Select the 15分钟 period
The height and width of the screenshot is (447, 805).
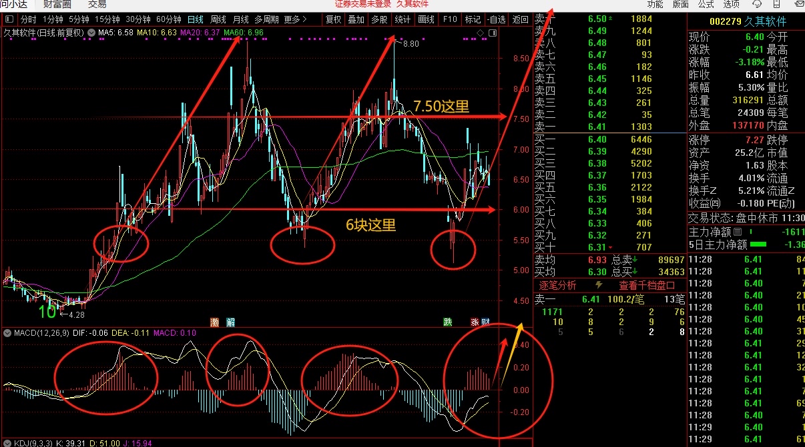coord(107,19)
